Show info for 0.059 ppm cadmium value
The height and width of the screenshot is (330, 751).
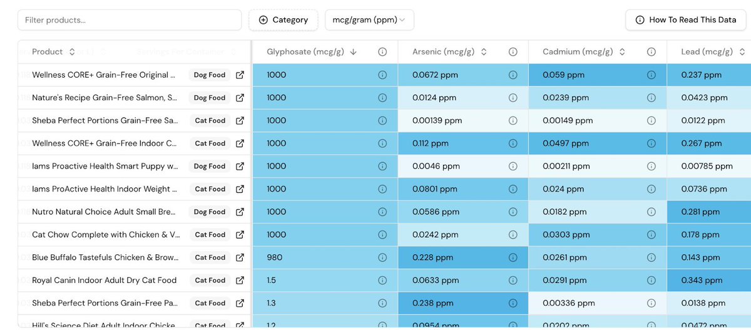click(651, 75)
